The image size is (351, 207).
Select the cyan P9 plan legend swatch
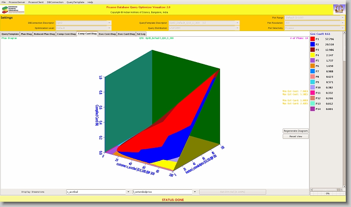click(x=313, y=82)
